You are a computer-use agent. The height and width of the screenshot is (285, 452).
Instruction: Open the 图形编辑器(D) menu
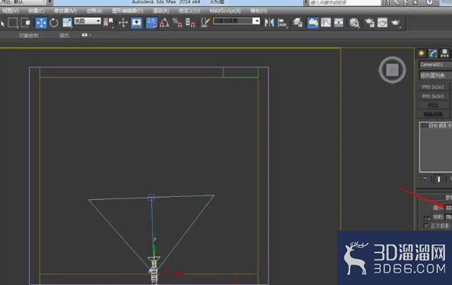(x=127, y=11)
